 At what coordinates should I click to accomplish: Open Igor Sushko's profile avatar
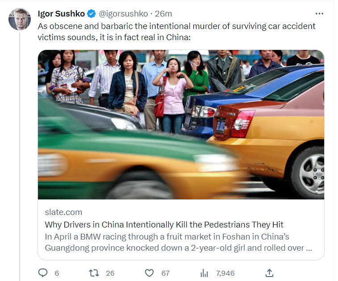(19, 19)
